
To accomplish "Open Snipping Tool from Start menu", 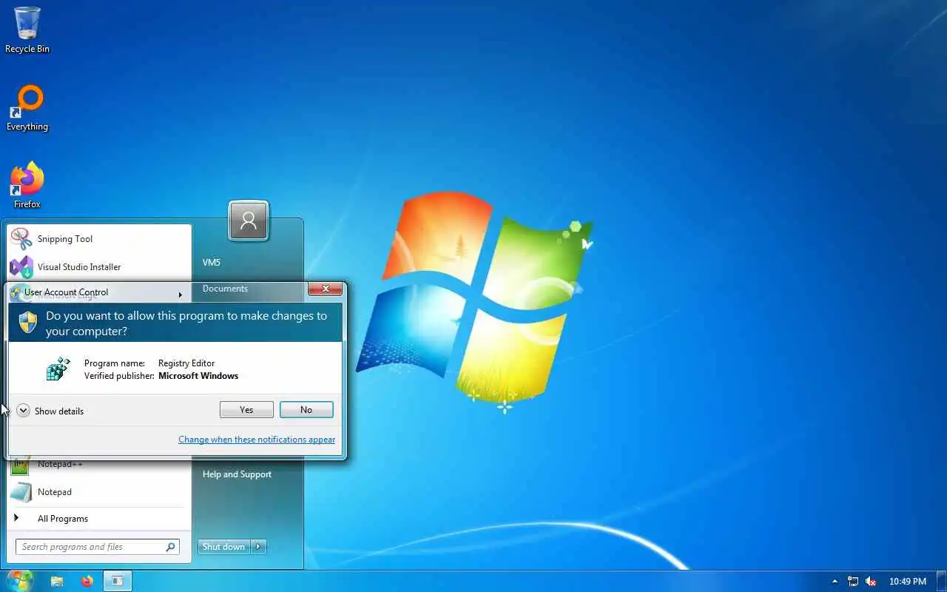I will pyautogui.click(x=99, y=239).
